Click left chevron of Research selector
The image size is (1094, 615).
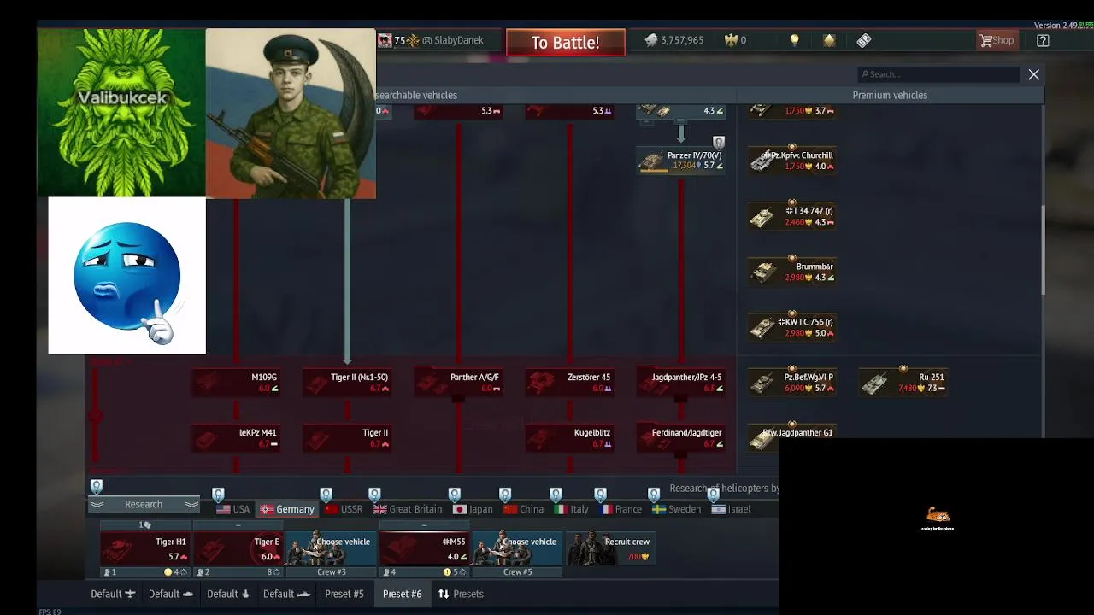(x=96, y=505)
